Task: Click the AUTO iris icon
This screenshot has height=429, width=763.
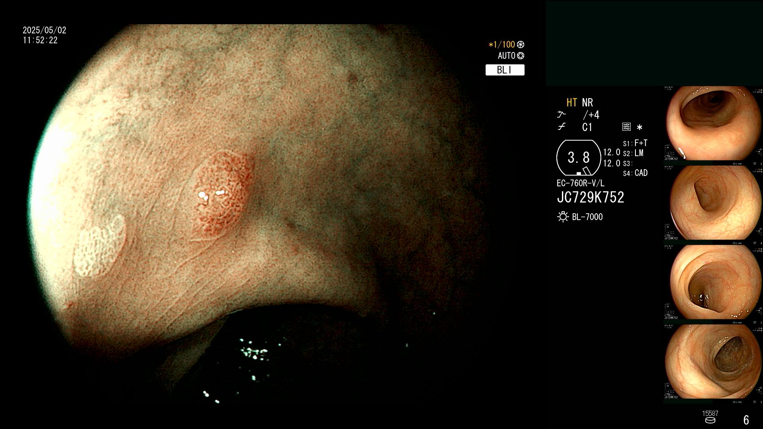Action: click(521, 56)
